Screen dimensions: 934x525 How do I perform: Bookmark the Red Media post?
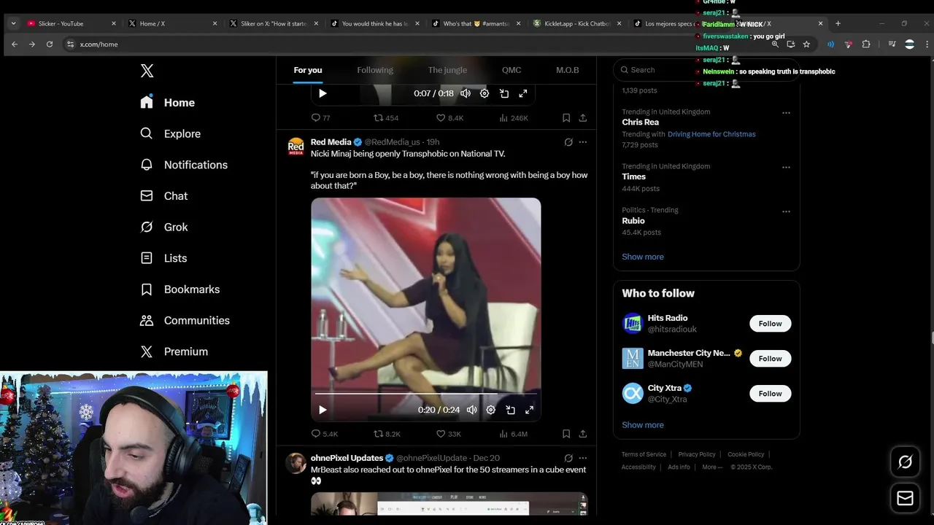tap(566, 434)
